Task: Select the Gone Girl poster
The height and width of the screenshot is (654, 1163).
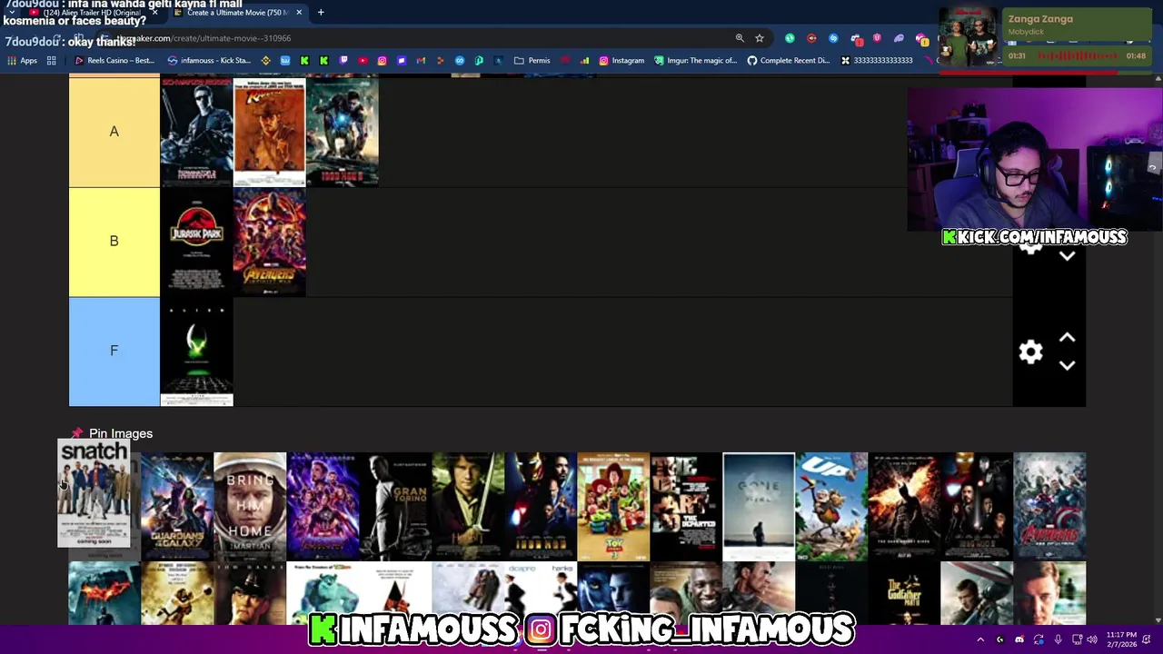Action: (759, 506)
